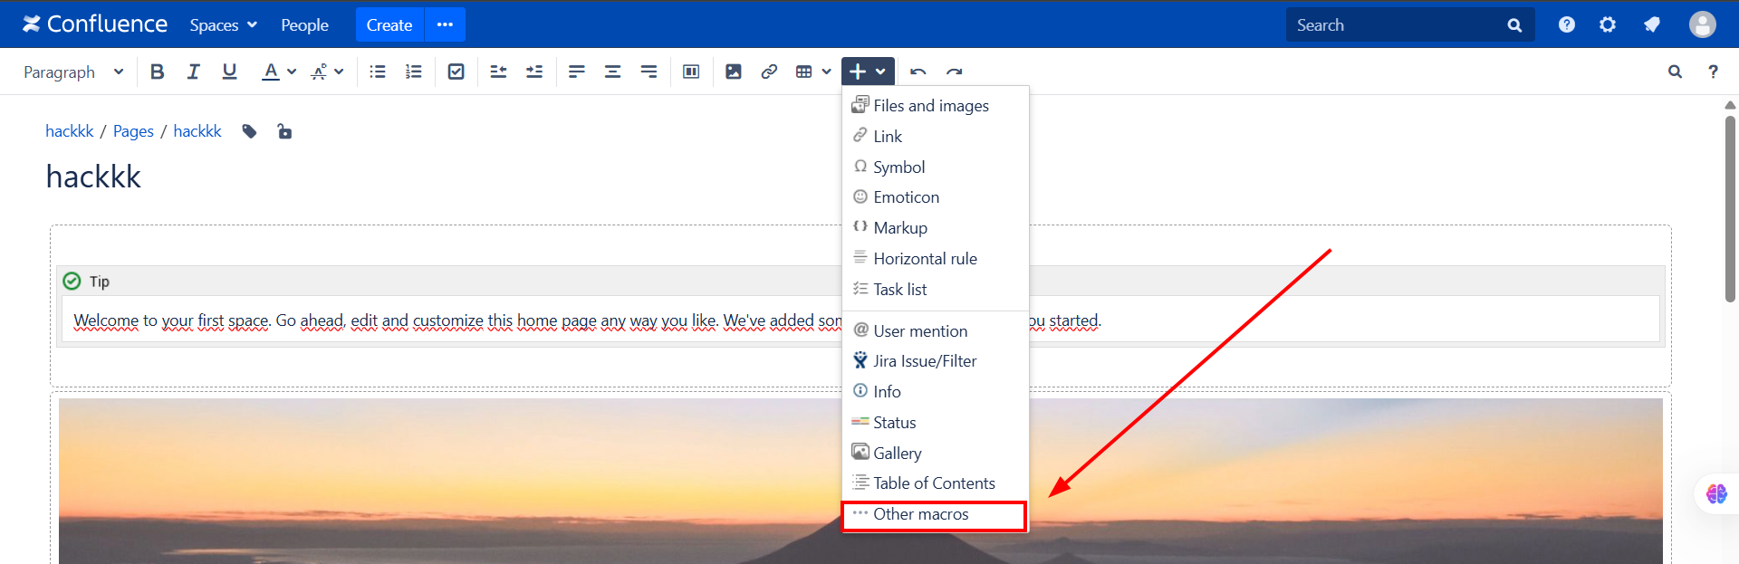
Task: Insert a task list checkbox from toolbar
Action: 456,72
